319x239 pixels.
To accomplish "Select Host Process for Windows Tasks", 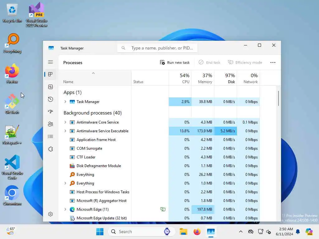I will pyautogui.click(x=159, y=192).
